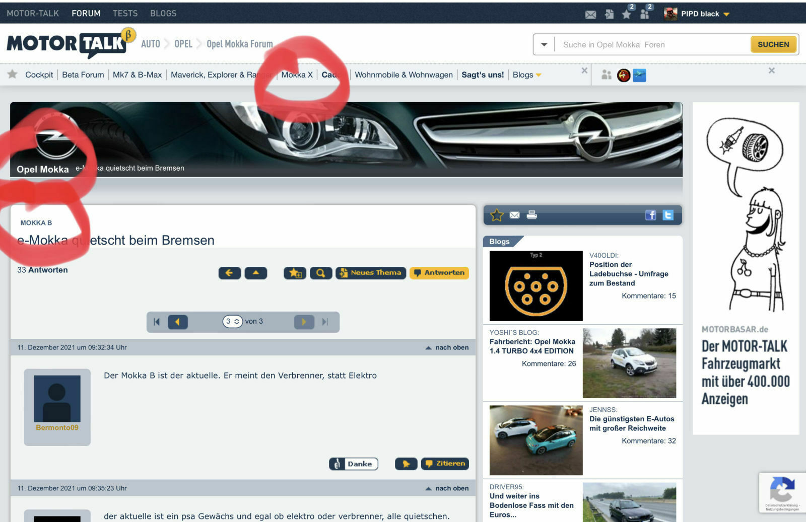
Task: Click Zitieren button
Action: pyautogui.click(x=445, y=464)
